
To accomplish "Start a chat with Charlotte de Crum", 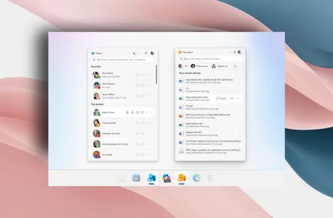I will (x=142, y=134).
